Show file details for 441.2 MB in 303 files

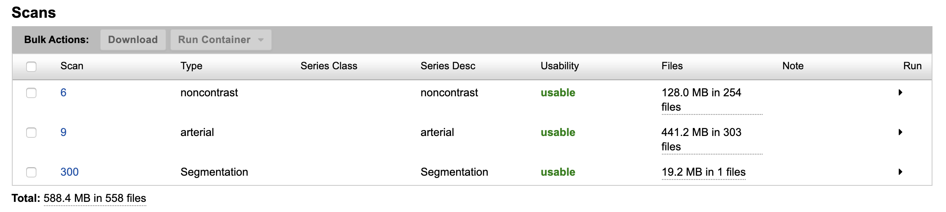tap(701, 139)
